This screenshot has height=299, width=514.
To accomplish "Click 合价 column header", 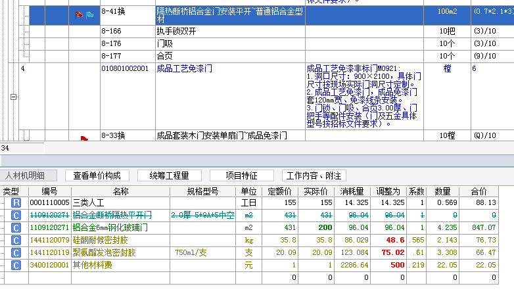I will 479,191.
